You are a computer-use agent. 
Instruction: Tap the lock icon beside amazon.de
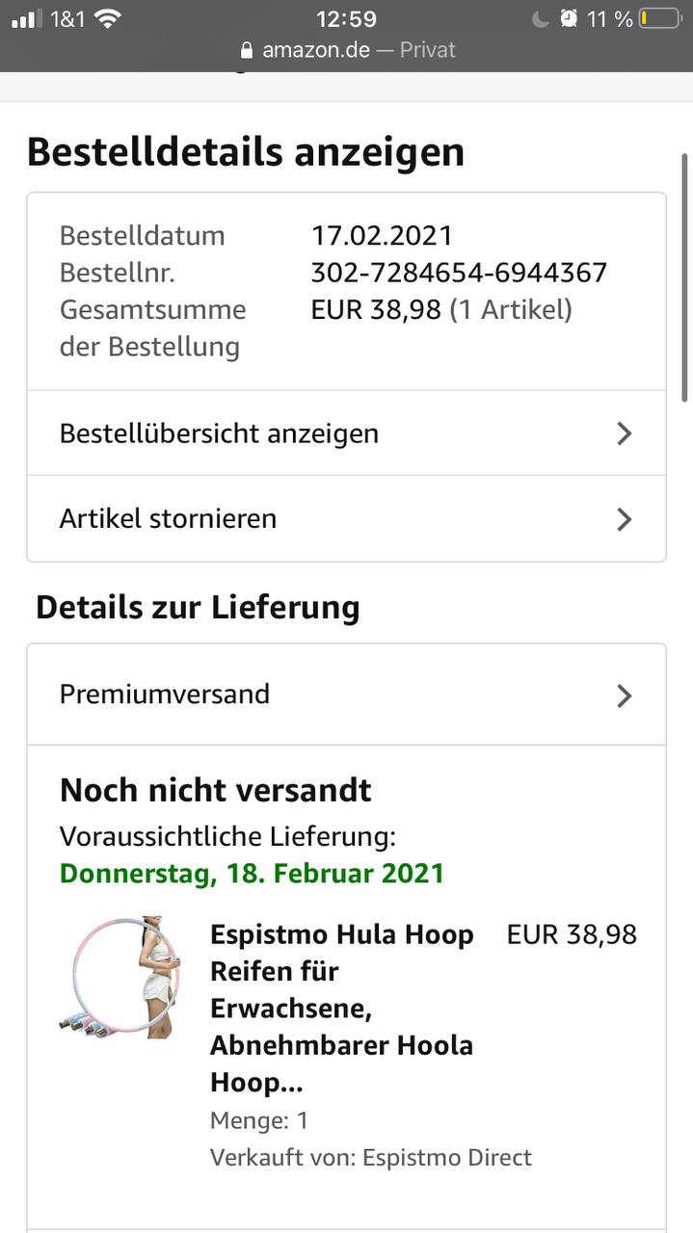[x=247, y=50]
